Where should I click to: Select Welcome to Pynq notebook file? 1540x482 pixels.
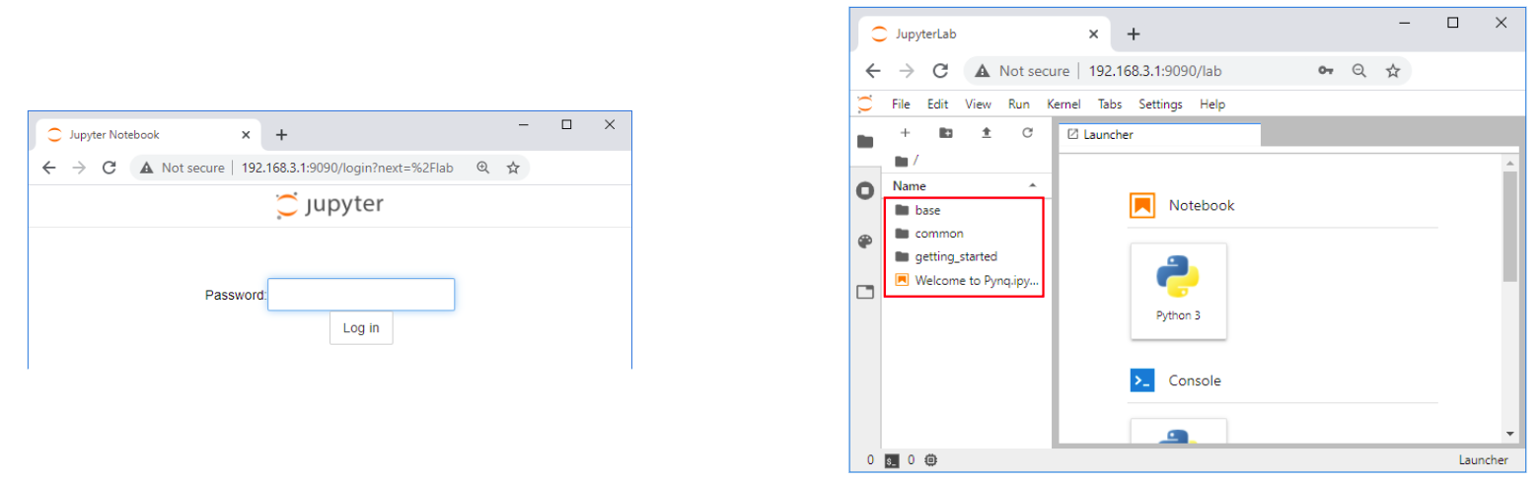coord(965,280)
